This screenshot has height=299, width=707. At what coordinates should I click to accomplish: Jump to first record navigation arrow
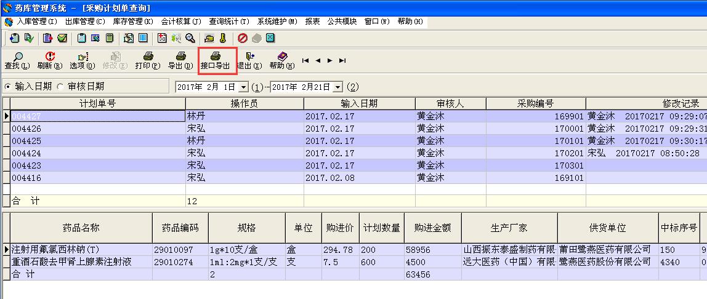[x=305, y=60]
